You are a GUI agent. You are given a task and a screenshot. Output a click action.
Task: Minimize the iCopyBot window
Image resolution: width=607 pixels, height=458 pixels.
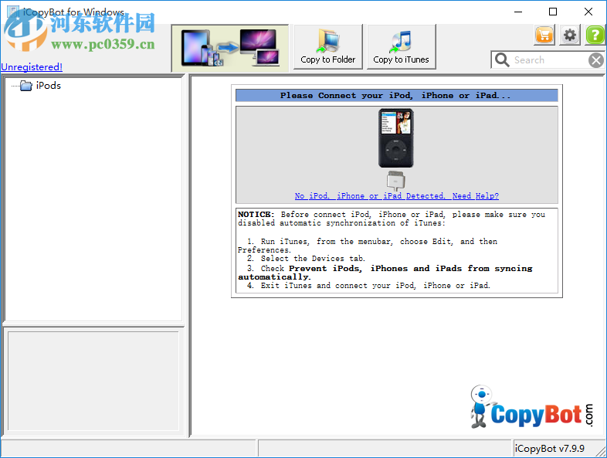click(518, 12)
